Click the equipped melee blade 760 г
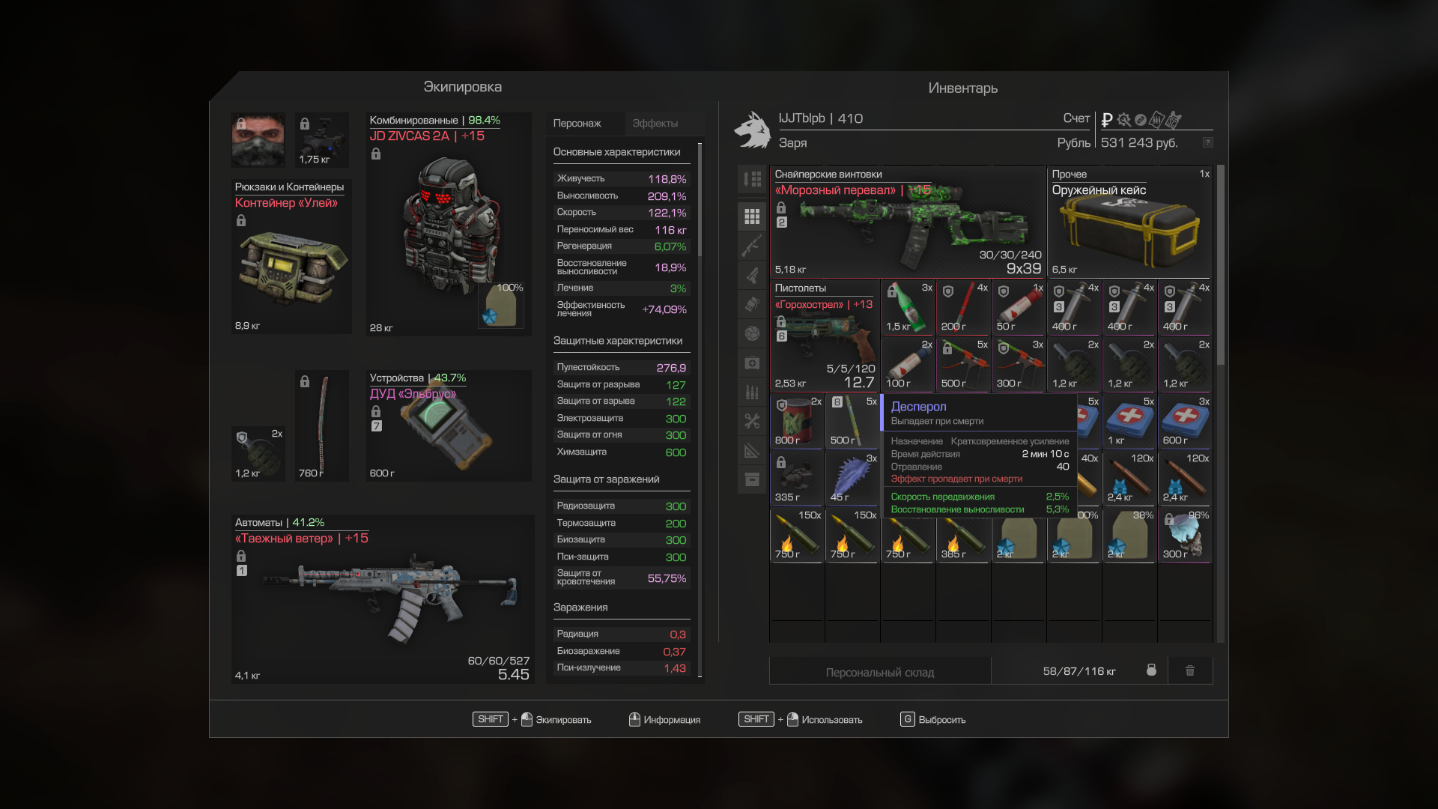This screenshot has height=809, width=1438. (x=322, y=425)
